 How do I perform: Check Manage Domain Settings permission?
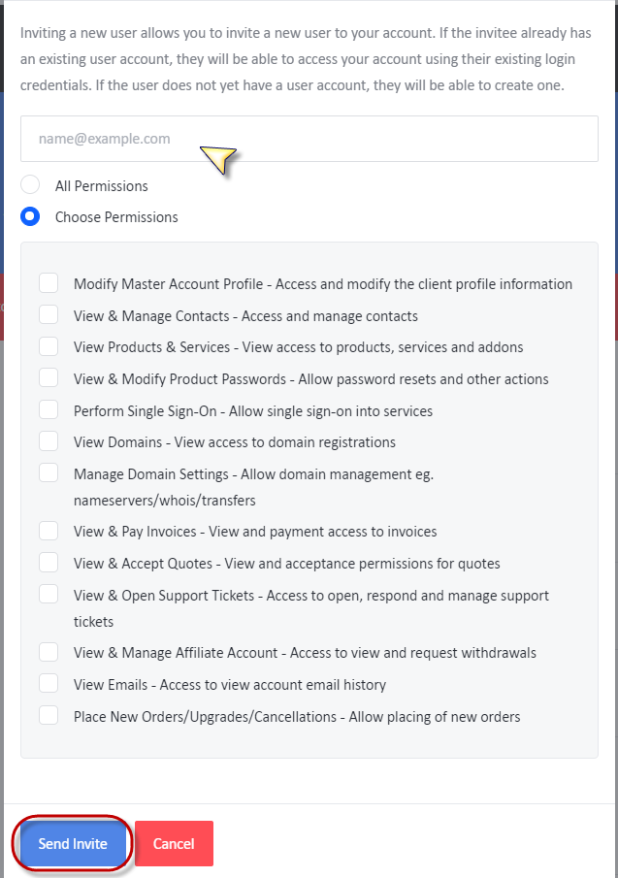click(x=49, y=473)
